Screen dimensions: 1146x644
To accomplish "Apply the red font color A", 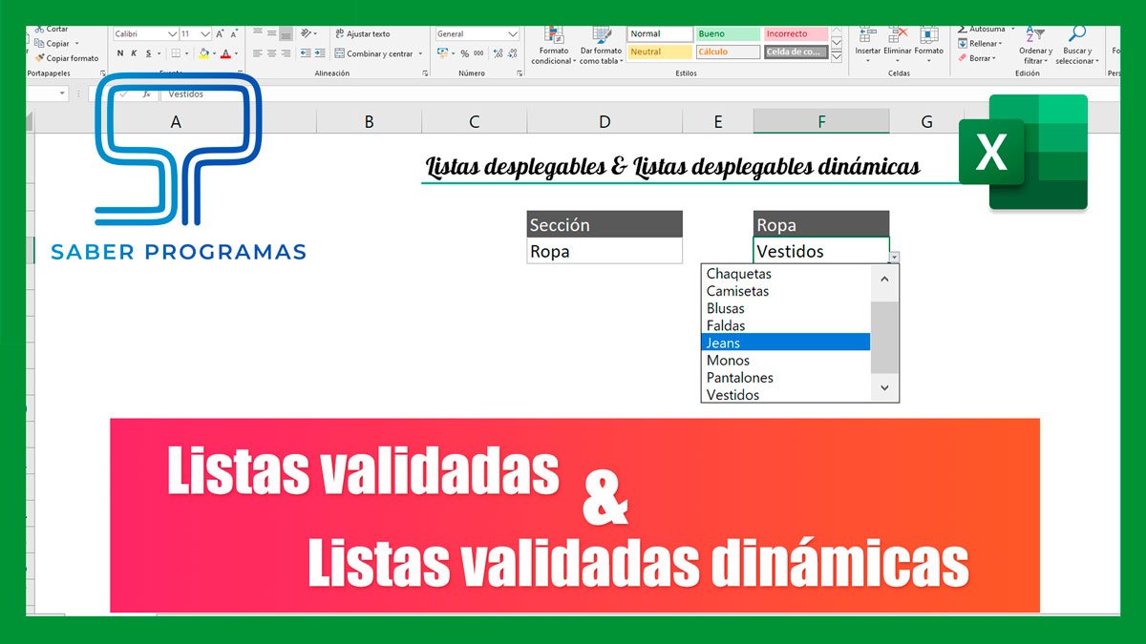I will [225, 53].
